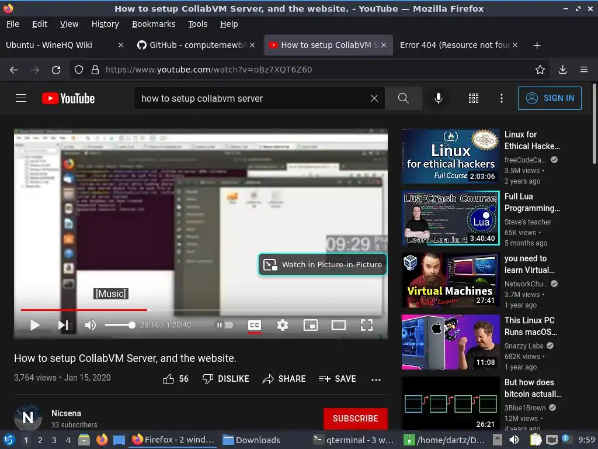598x449 pixels.
Task: Open the Tools menu
Action: (x=197, y=24)
